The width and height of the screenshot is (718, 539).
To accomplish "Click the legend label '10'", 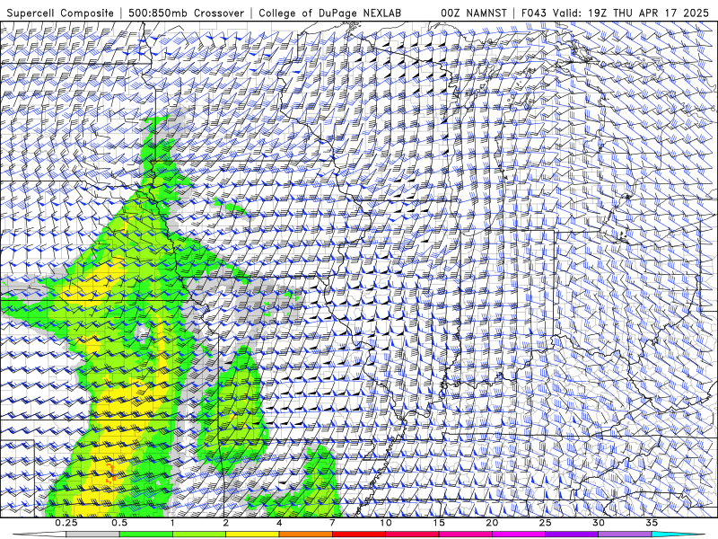I will point(386,523).
